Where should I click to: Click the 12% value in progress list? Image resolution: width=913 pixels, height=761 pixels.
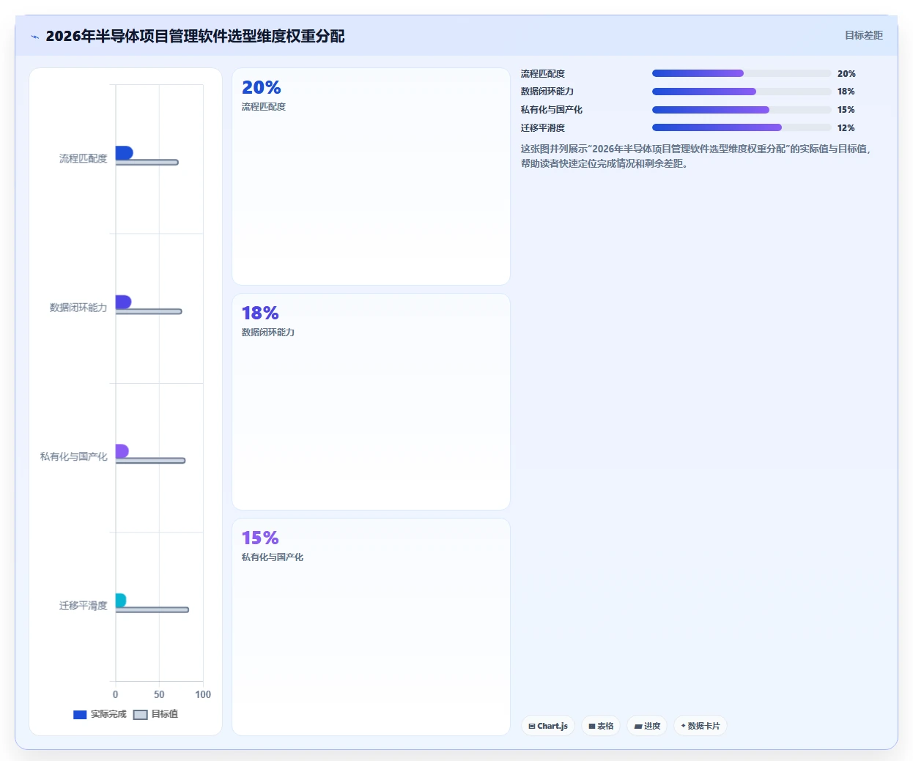tap(846, 127)
